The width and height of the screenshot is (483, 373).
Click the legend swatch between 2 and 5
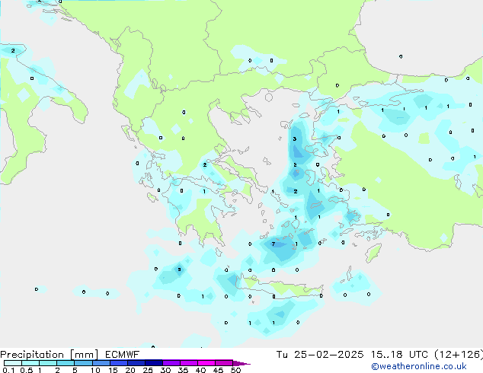pos(66,363)
